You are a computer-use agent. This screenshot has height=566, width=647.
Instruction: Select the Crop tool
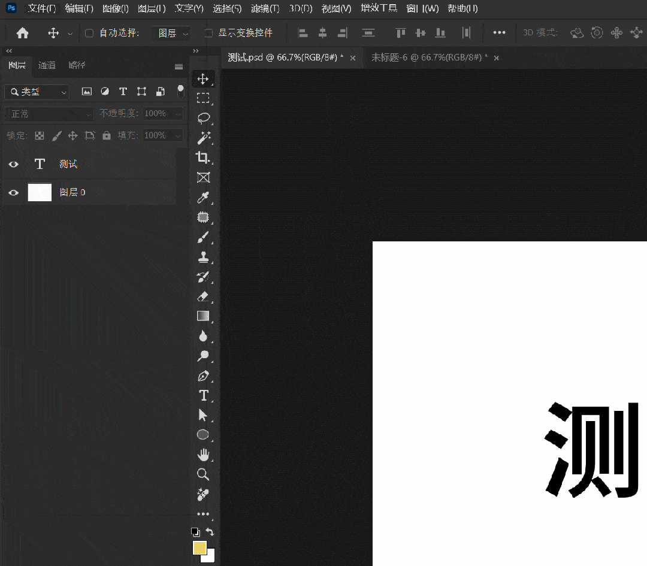click(202, 157)
